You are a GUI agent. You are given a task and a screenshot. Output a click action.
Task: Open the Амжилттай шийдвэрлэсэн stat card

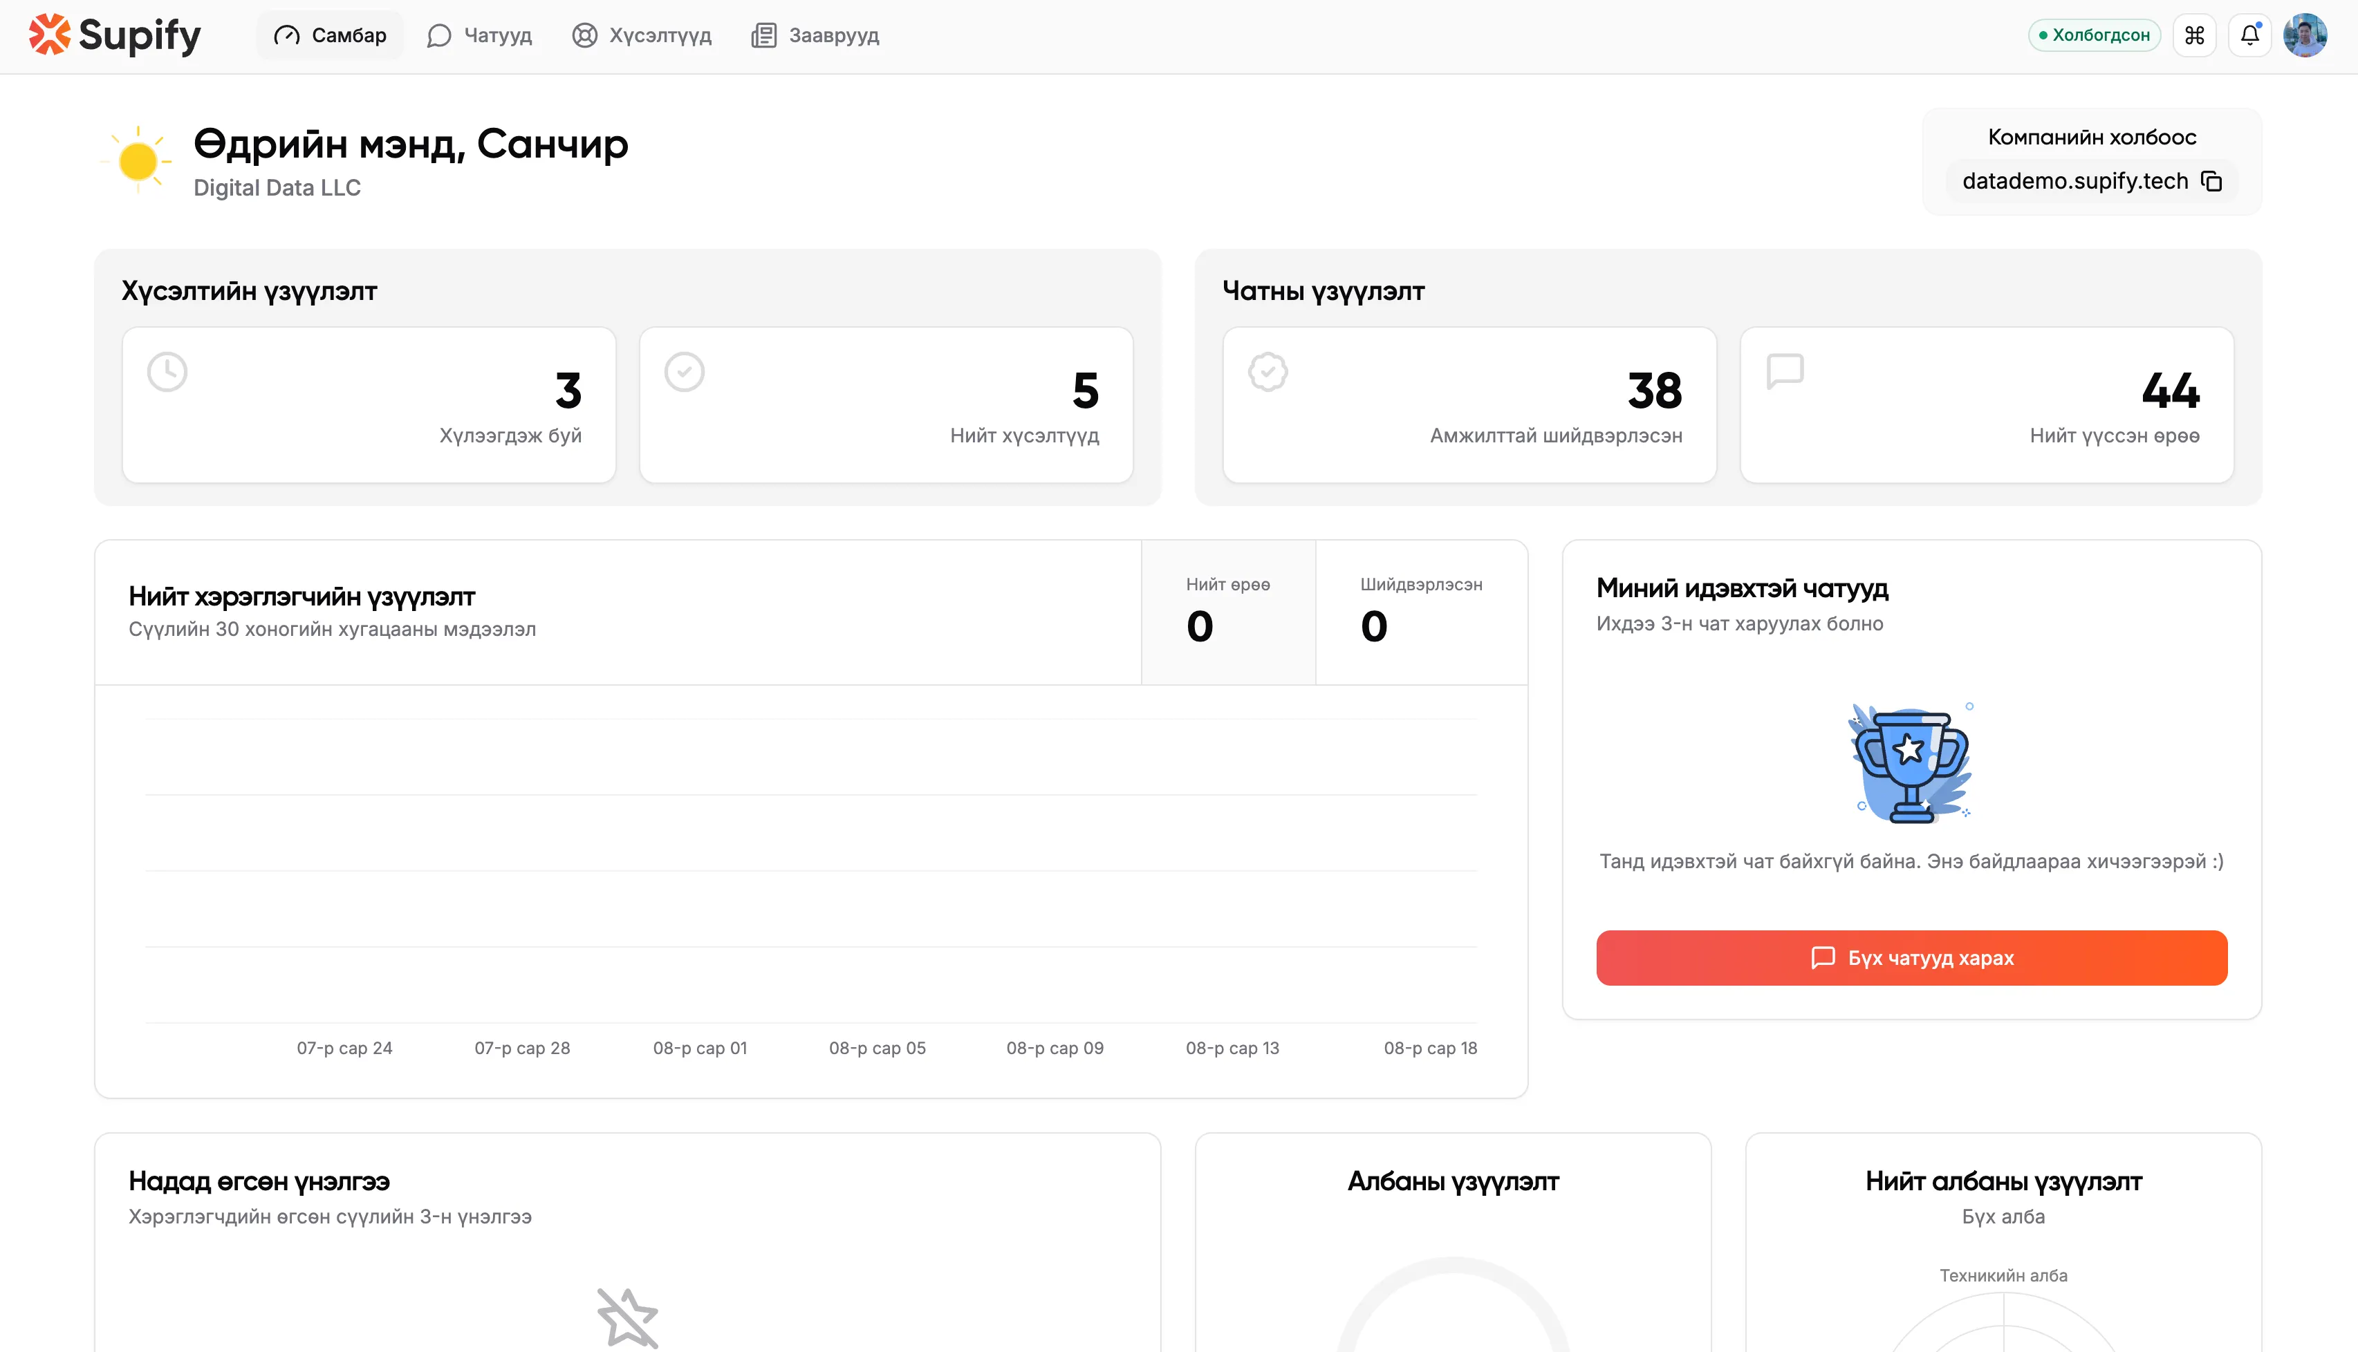click(x=1469, y=405)
